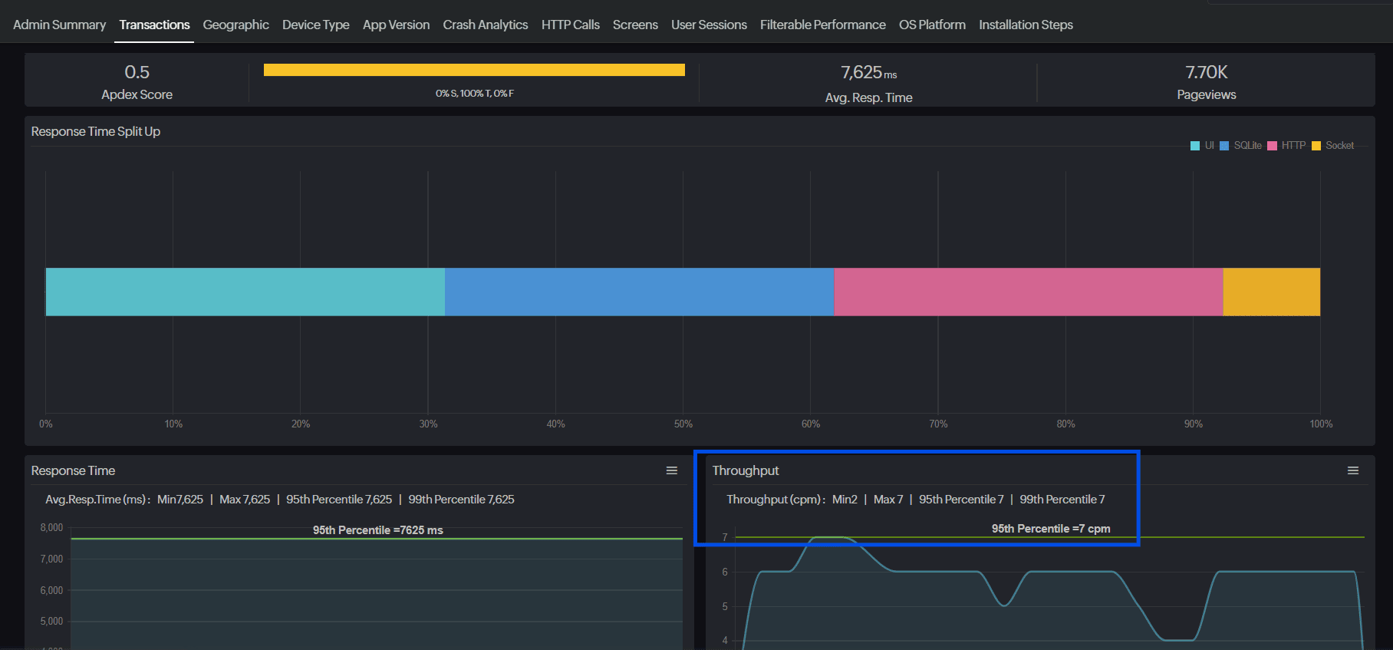Click the teal UI segment of the split bar
This screenshot has width=1393, height=650.
tap(245, 292)
